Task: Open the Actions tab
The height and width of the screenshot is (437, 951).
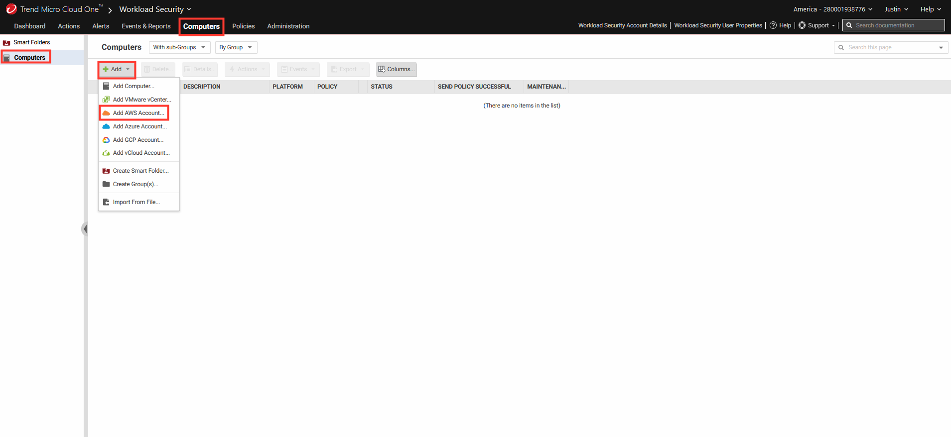Action: click(x=69, y=26)
